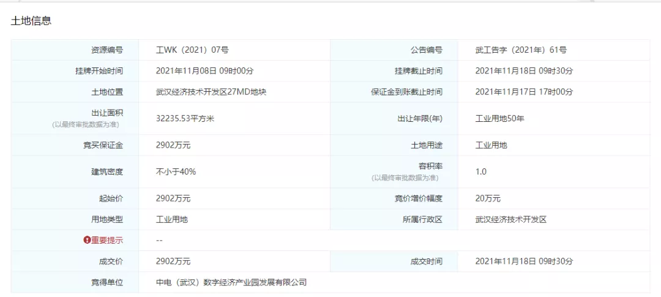Select winning bidder 中电（武汉）数字经济产业园发展有限公司

231,282
